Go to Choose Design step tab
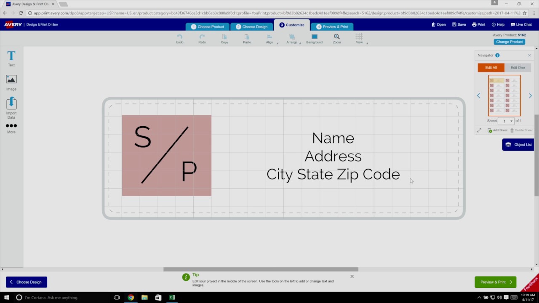 [x=251, y=27]
